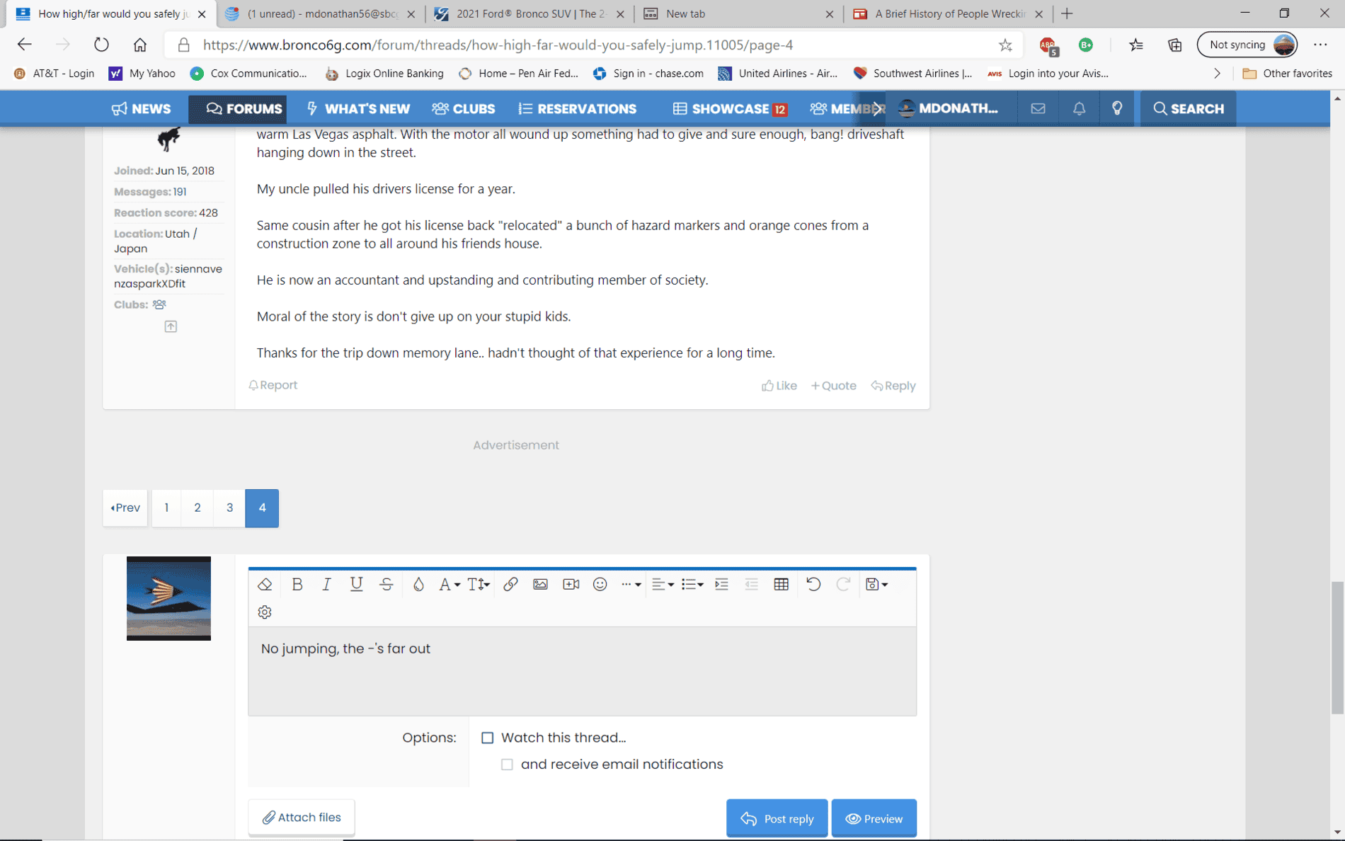Image resolution: width=1345 pixels, height=841 pixels.
Task: Expand the list type dropdown
Action: click(692, 584)
